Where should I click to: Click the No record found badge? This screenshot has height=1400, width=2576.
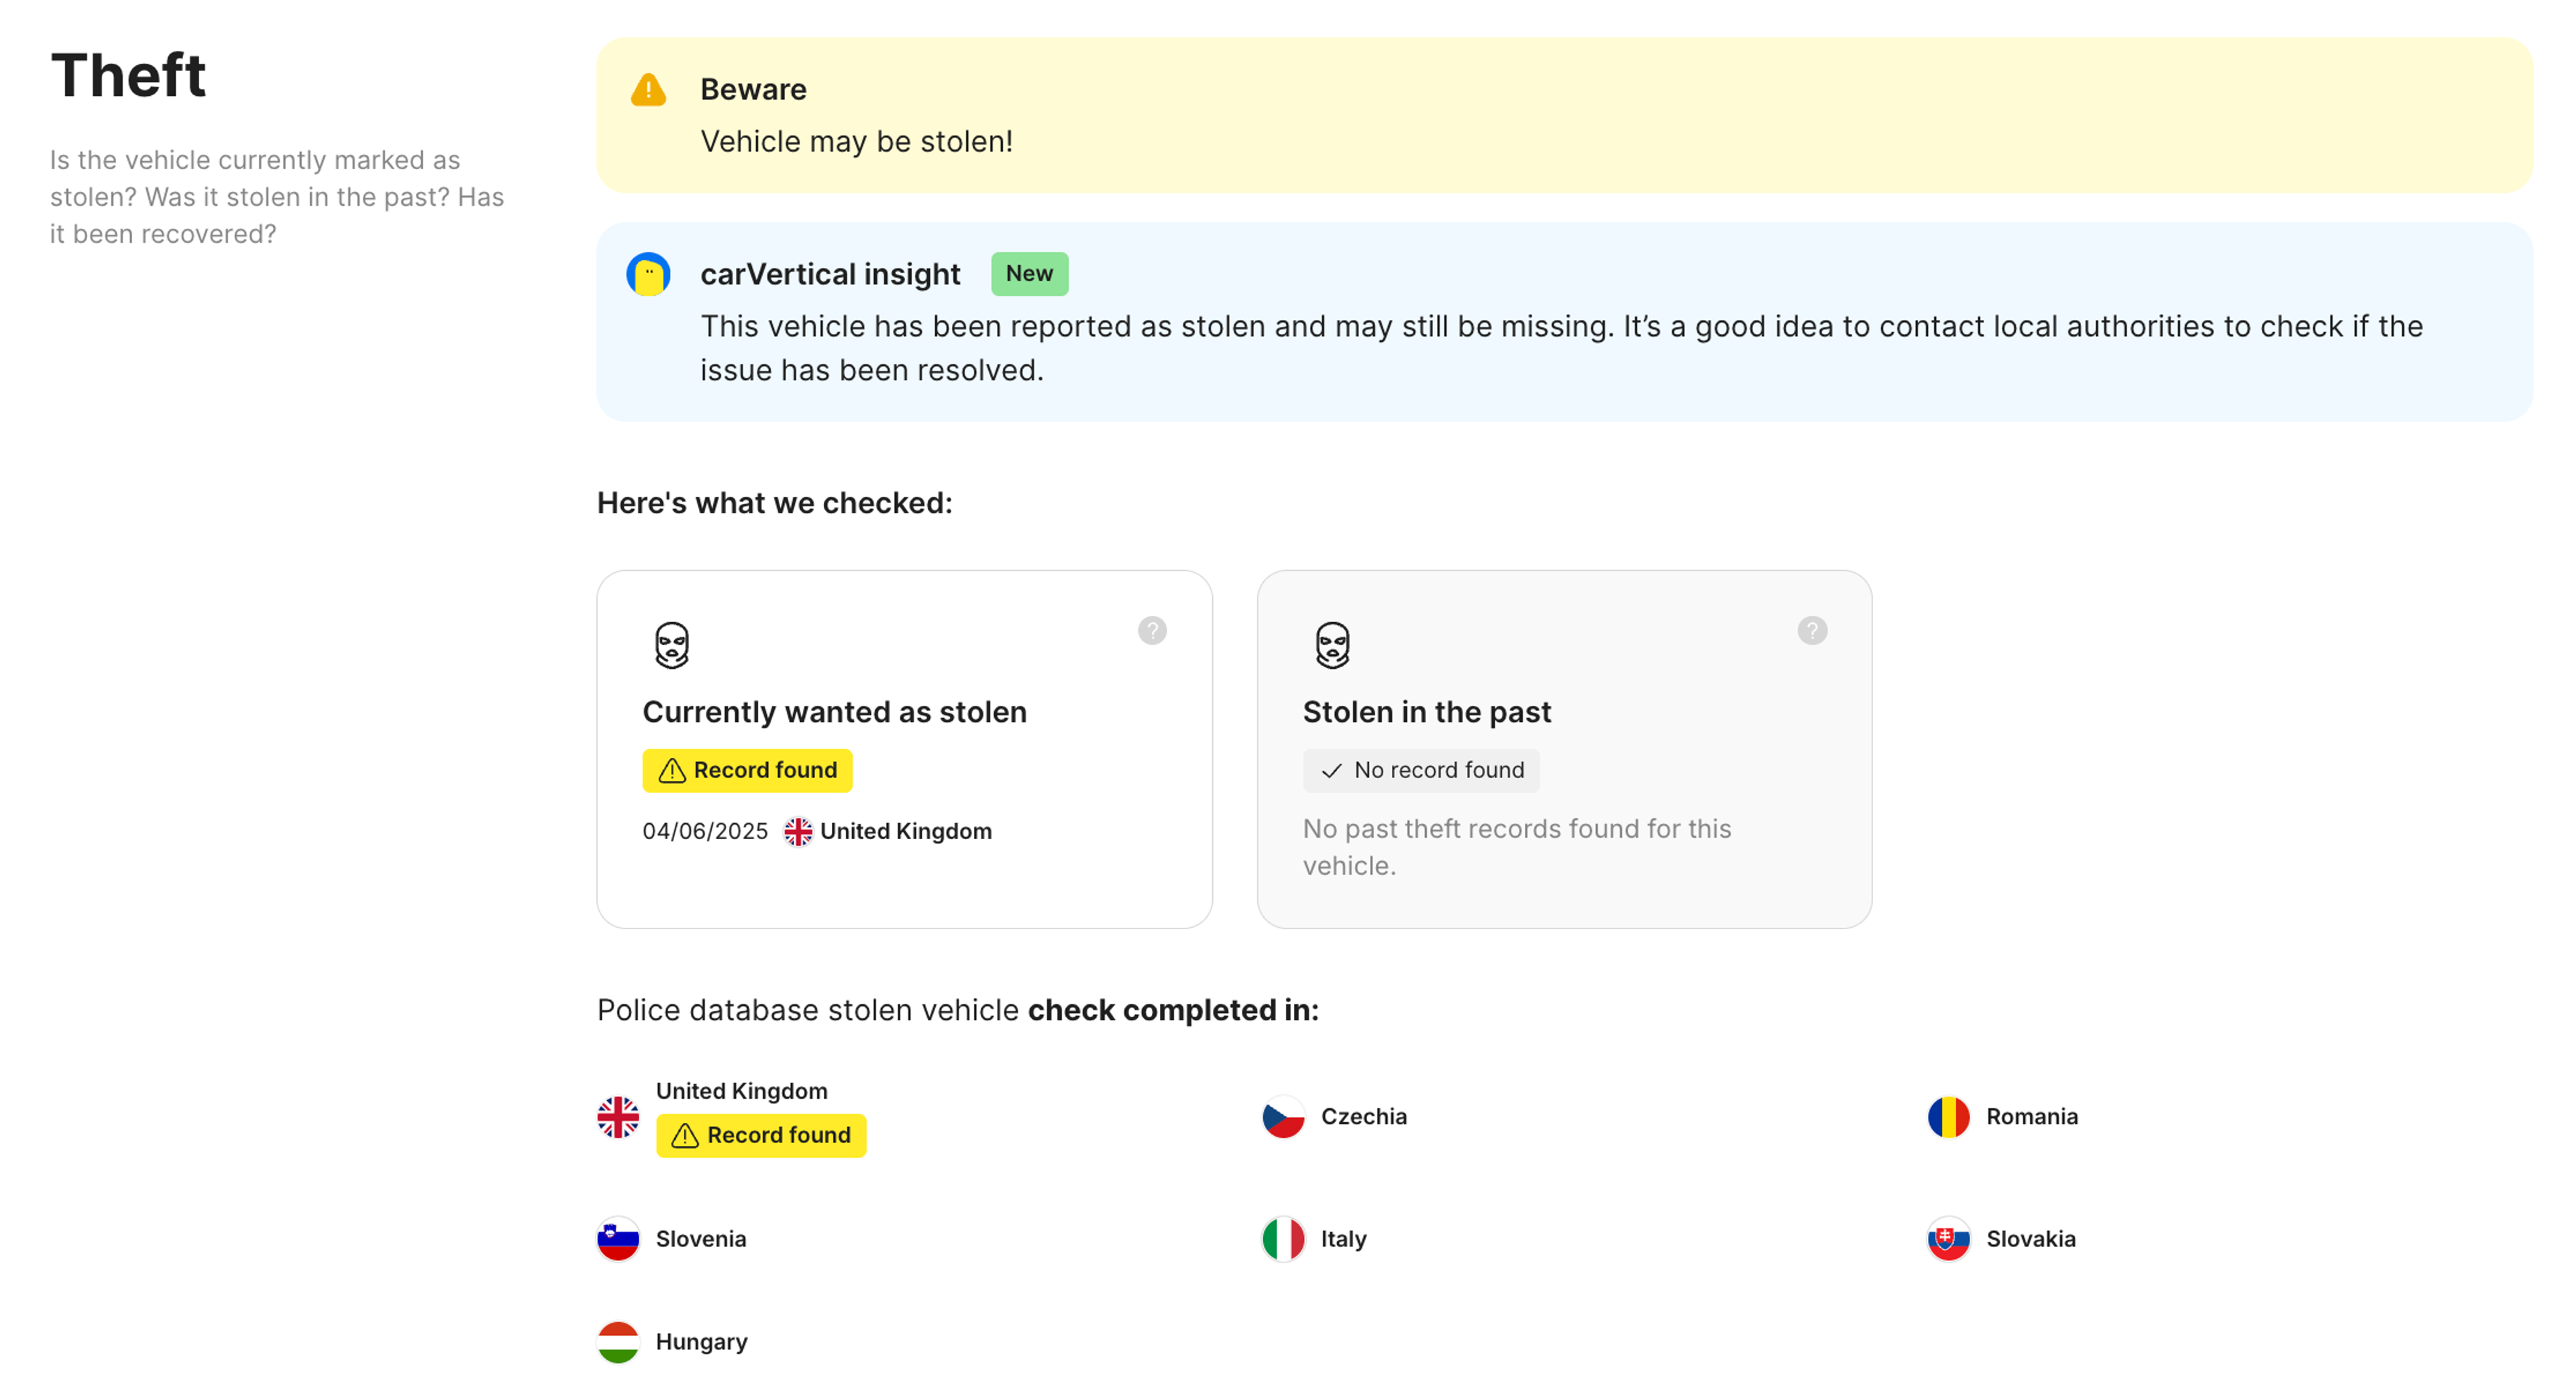click(x=1421, y=771)
